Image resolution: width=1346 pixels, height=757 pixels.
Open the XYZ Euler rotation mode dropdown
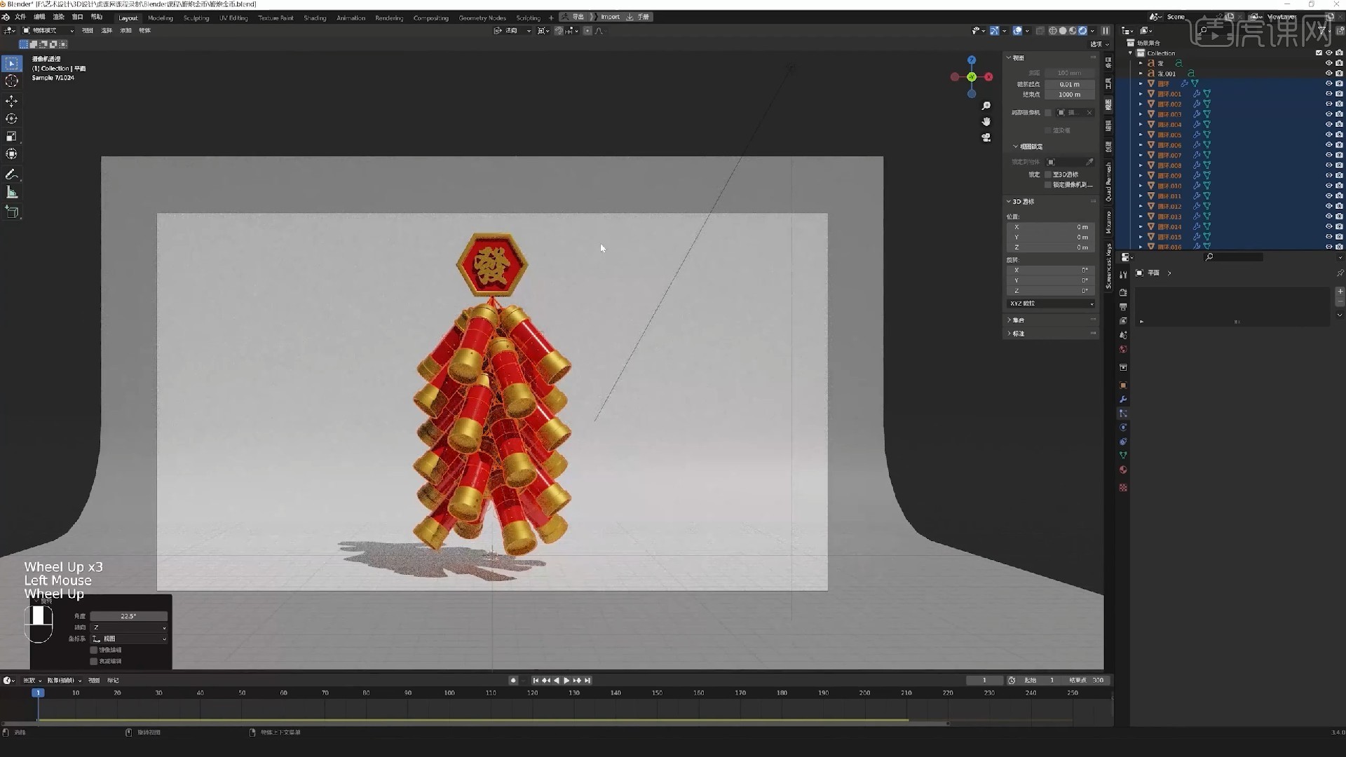1051,304
